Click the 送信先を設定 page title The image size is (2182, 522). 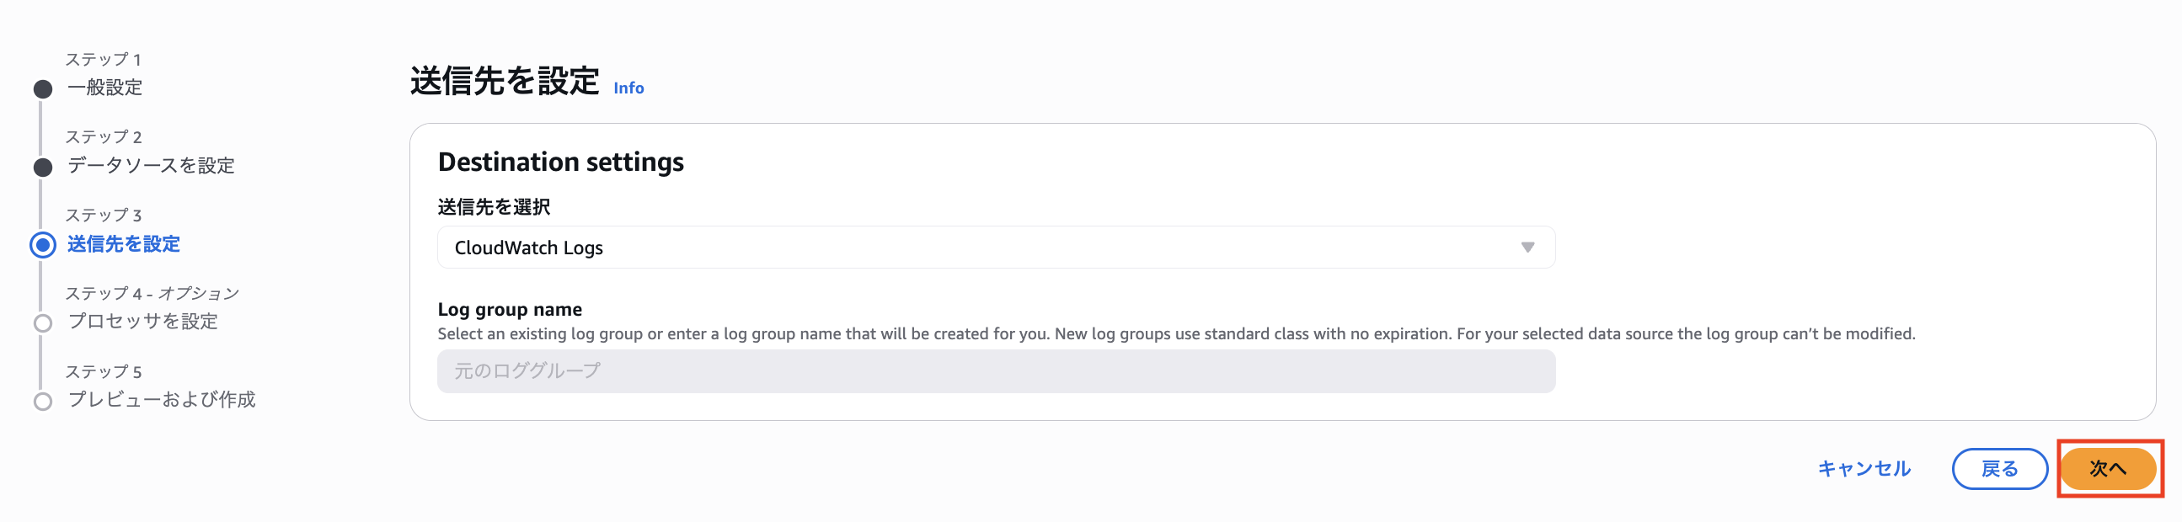point(505,82)
